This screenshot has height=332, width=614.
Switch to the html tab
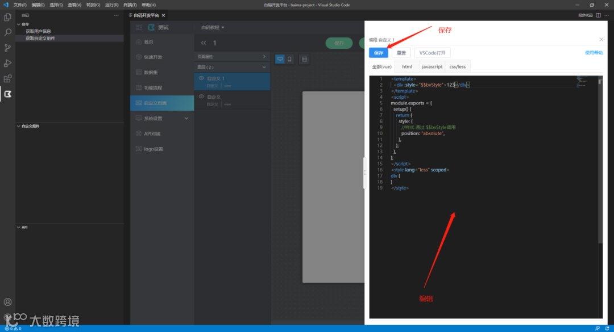coord(407,67)
